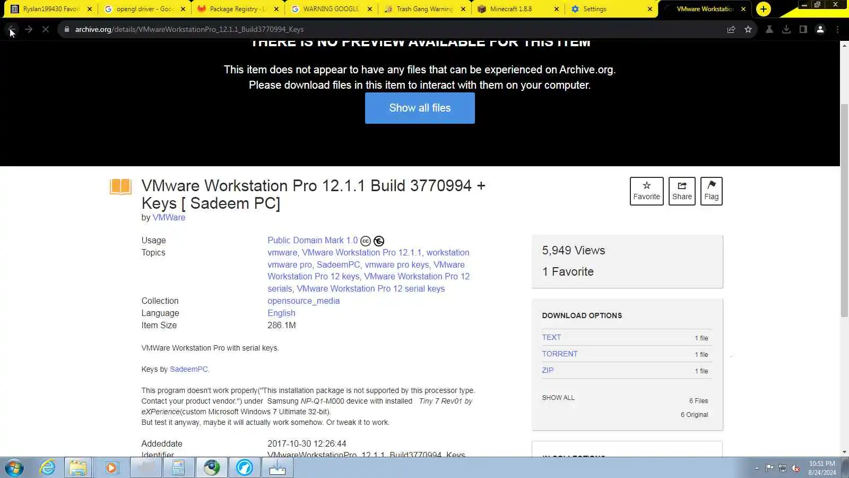Toggle the browser side panel icon
The height and width of the screenshot is (478, 849).
pyautogui.click(x=803, y=30)
